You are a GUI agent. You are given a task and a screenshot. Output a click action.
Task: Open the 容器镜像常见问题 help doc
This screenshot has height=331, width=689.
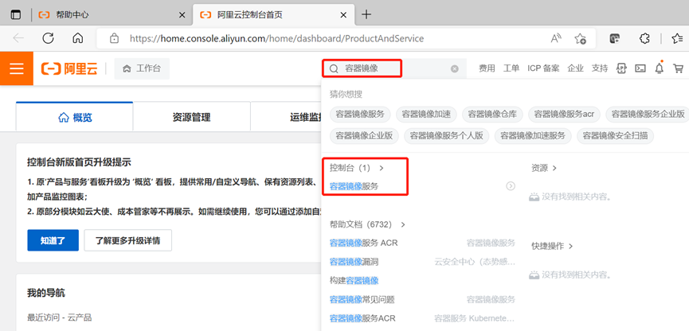362,300
